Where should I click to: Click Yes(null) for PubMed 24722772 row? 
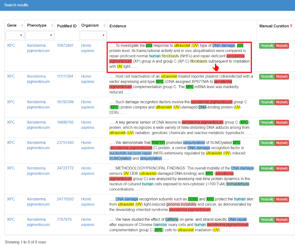(x=267, y=168)
